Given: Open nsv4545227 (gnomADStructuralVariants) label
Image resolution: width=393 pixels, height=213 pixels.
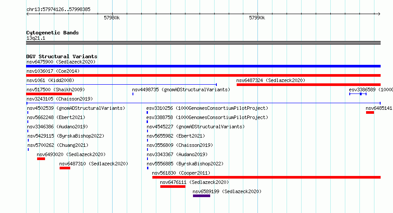Looking at the screenshot, I should 196,127.
